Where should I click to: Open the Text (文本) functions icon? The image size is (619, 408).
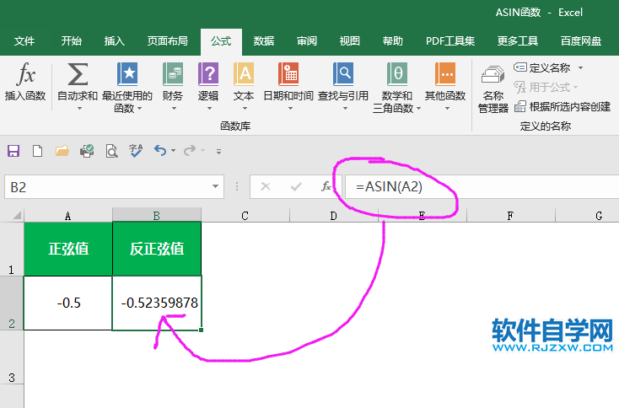244,74
